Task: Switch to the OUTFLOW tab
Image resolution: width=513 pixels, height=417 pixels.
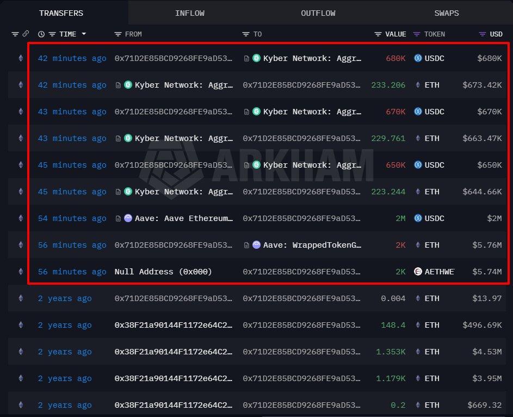Action: [318, 13]
